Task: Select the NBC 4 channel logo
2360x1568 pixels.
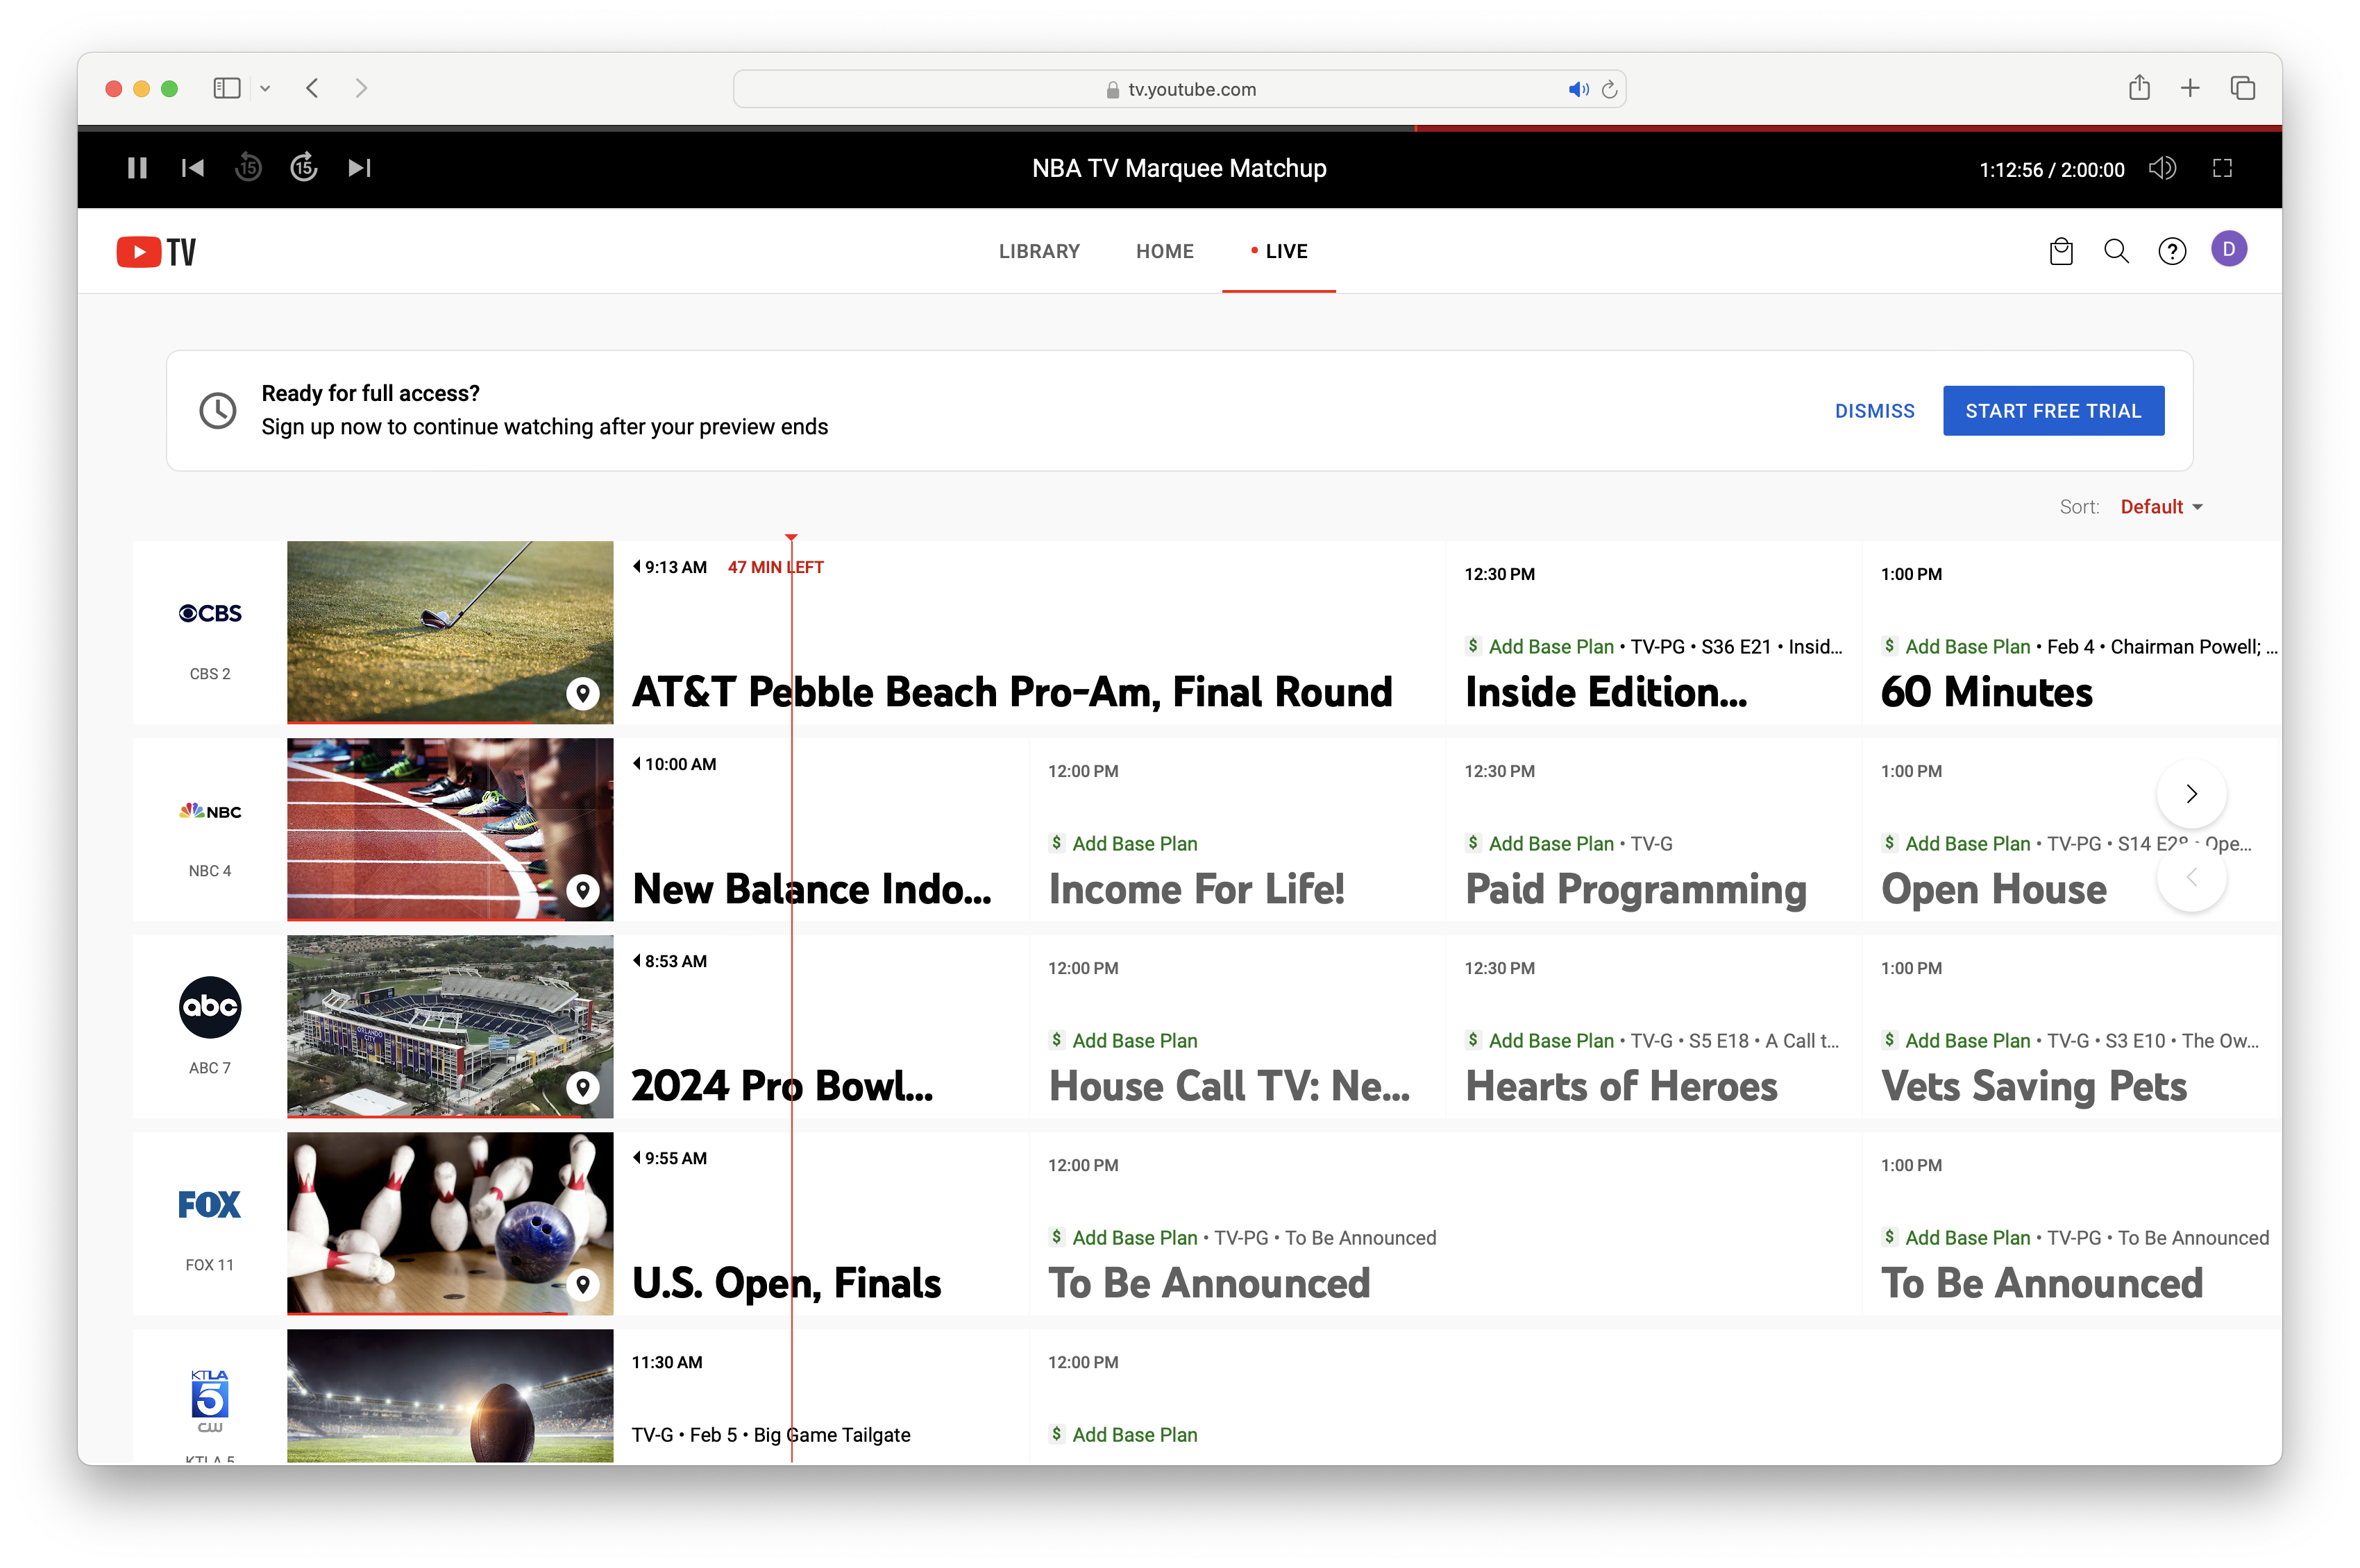Action: (x=210, y=811)
